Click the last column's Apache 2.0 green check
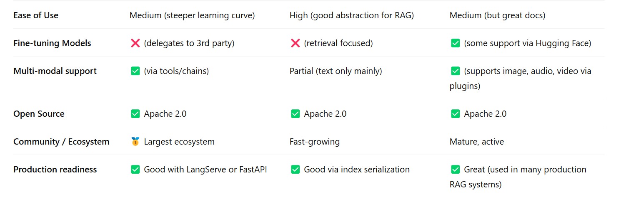The image size is (631, 209). pos(455,114)
